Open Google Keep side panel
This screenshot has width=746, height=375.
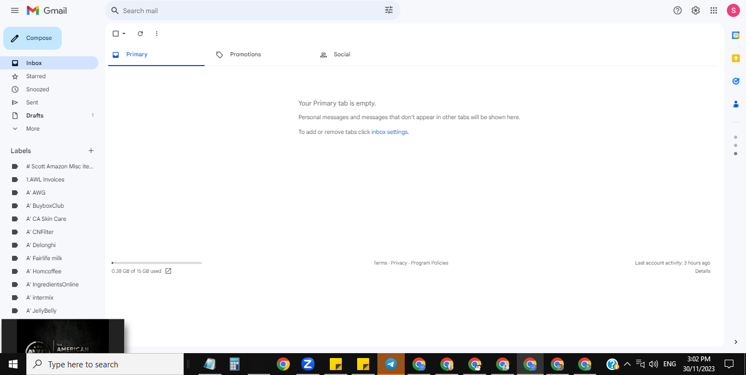[736, 58]
